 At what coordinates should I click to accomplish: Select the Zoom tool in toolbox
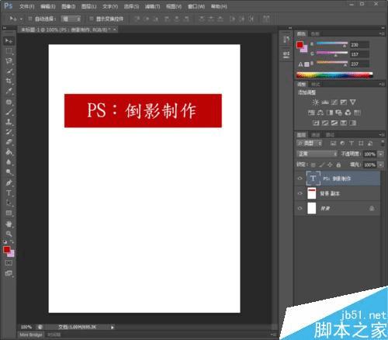coord(9,234)
